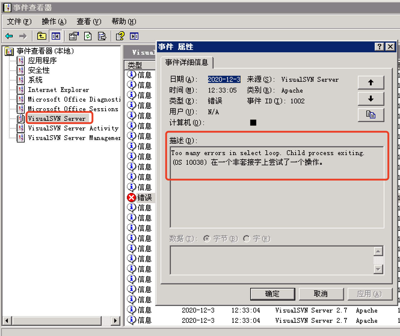
Task: Select Microsoft Office Diagnostics in the tree
Action: coord(74,99)
